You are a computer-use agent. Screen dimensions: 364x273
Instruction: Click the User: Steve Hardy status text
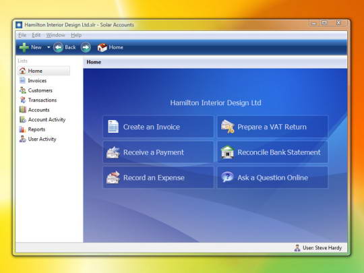pyautogui.click(x=322, y=248)
